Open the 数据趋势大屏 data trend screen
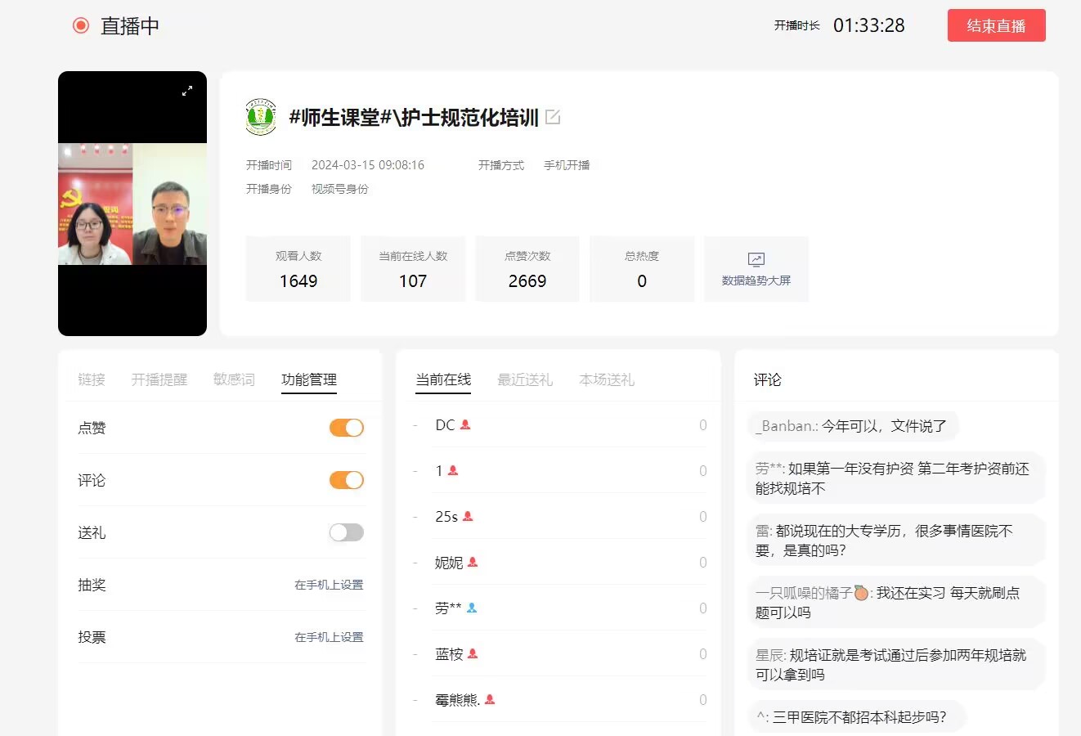This screenshot has width=1081, height=736. click(756, 269)
